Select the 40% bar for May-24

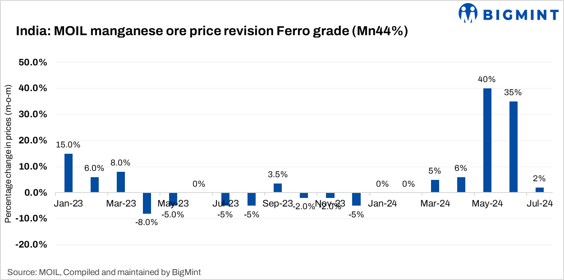pyautogui.click(x=487, y=140)
